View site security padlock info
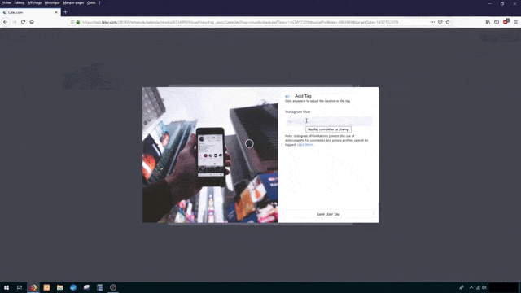521x293 pixels. [78, 22]
